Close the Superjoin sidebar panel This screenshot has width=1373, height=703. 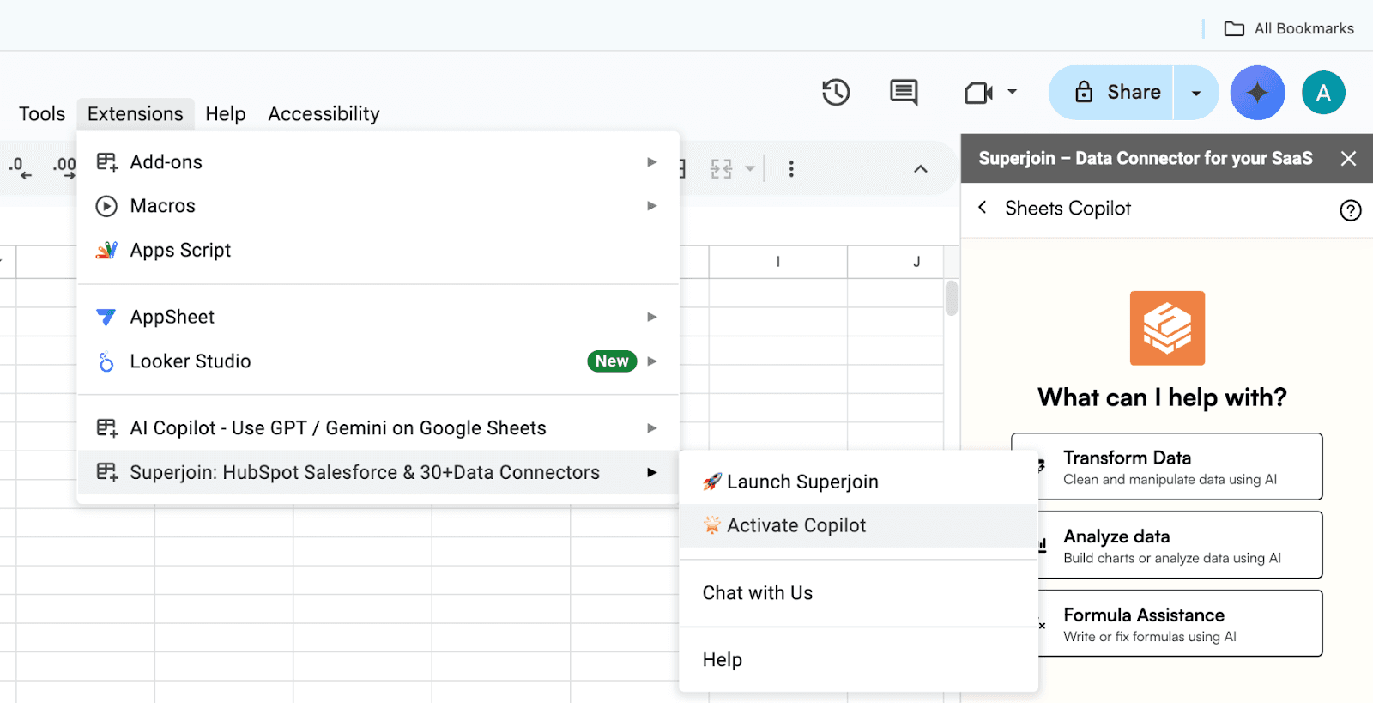[x=1348, y=159]
